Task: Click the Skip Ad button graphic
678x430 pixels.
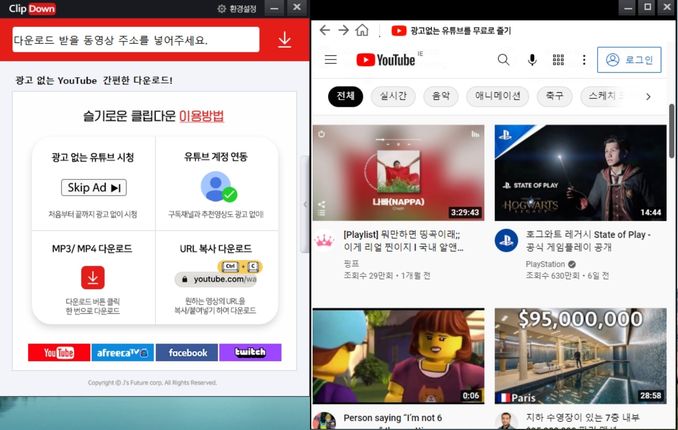Action: point(94,188)
